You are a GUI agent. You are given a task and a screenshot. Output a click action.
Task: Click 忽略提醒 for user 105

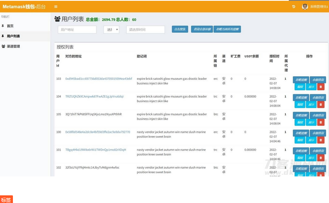point(301,115)
